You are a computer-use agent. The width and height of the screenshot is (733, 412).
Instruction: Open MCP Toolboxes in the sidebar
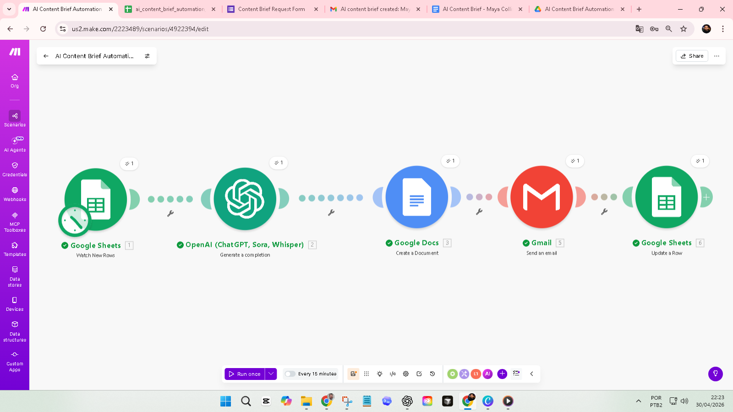tap(15, 222)
